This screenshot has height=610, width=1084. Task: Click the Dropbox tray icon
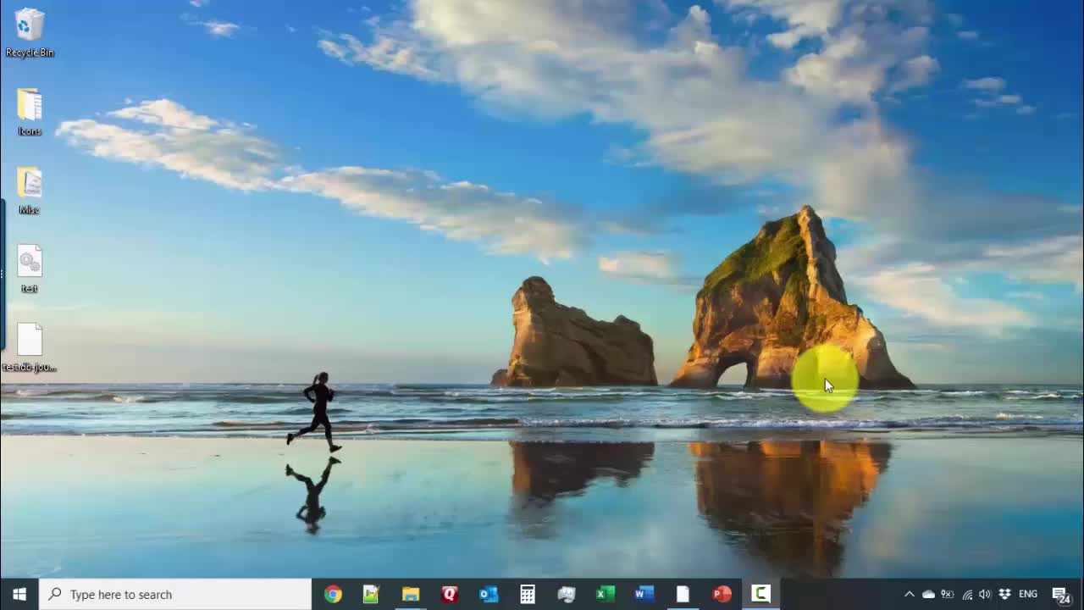(x=1004, y=594)
